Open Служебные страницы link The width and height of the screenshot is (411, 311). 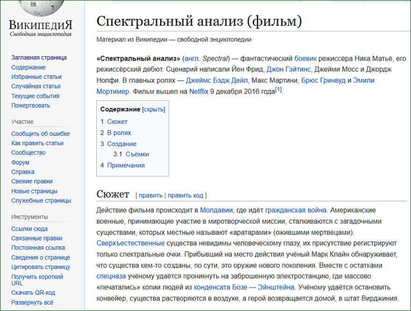(x=41, y=200)
